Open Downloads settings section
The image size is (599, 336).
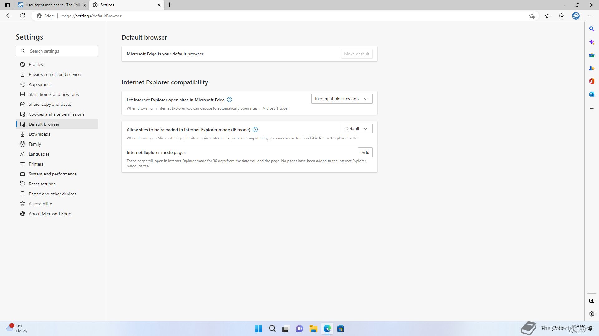pos(57,134)
